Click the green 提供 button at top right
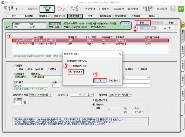185x137 pixels. (x=181, y=9)
